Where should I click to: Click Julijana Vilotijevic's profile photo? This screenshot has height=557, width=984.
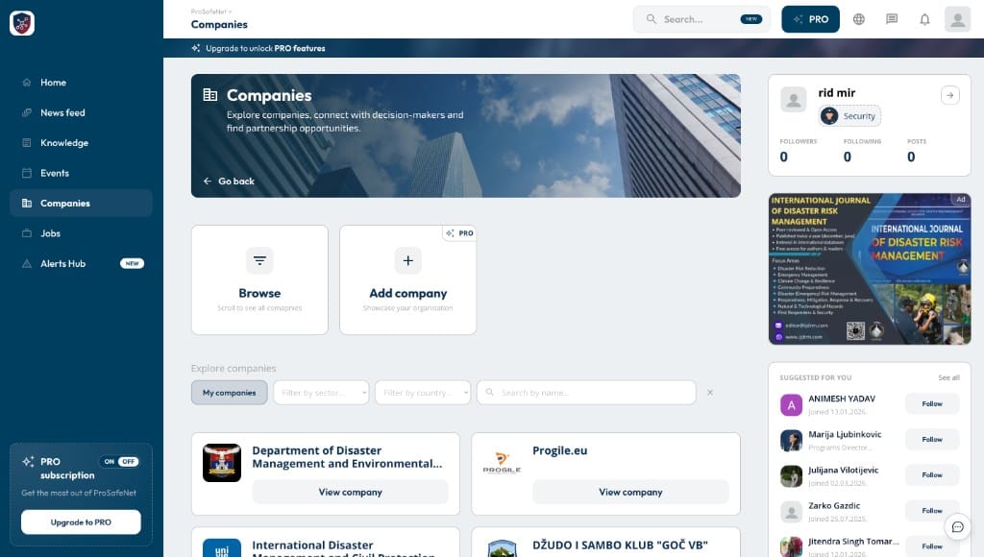click(x=791, y=476)
